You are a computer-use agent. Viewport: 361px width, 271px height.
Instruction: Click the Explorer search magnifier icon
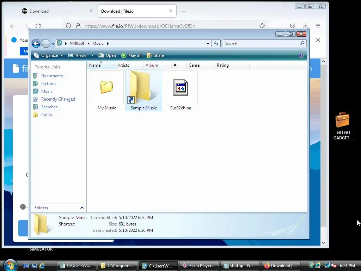pos(302,43)
